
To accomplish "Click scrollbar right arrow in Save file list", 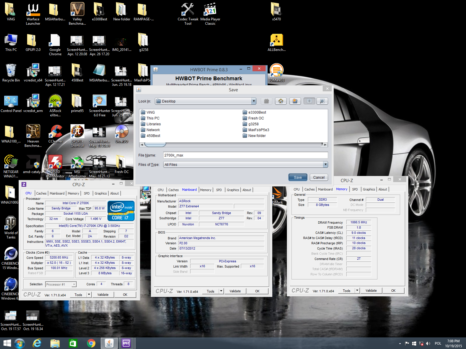I will coord(325,145).
